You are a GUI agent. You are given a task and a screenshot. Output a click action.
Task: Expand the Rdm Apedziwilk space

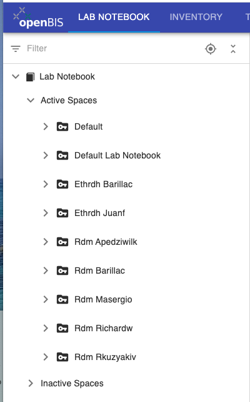pos(46,242)
